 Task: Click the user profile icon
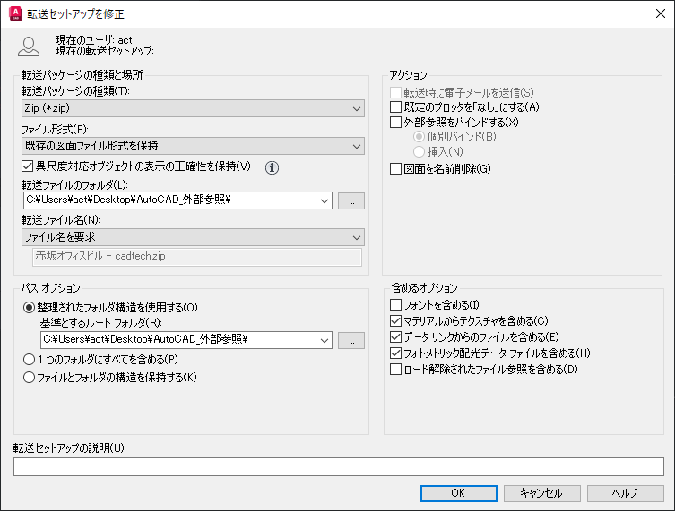pyautogui.click(x=29, y=47)
